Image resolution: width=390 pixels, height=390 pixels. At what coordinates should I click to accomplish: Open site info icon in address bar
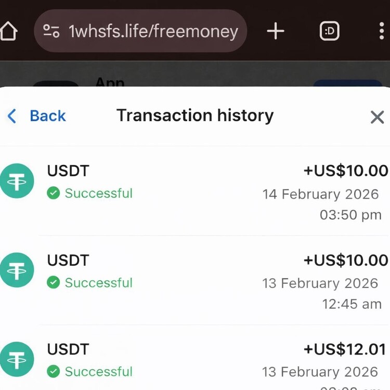pyautogui.click(x=51, y=31)
